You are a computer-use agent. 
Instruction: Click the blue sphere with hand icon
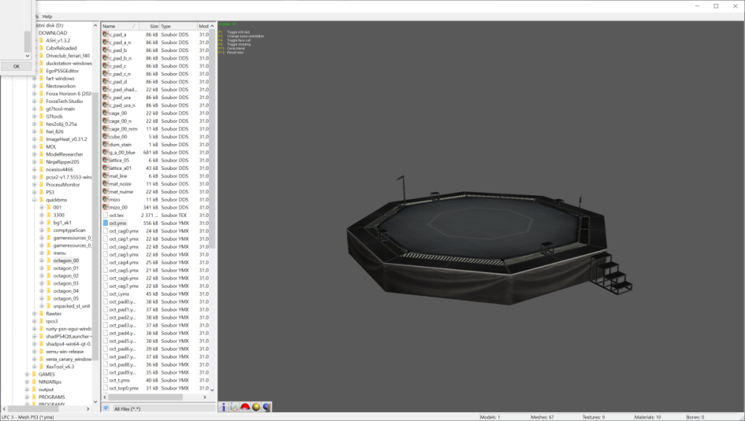pos(267,407)
